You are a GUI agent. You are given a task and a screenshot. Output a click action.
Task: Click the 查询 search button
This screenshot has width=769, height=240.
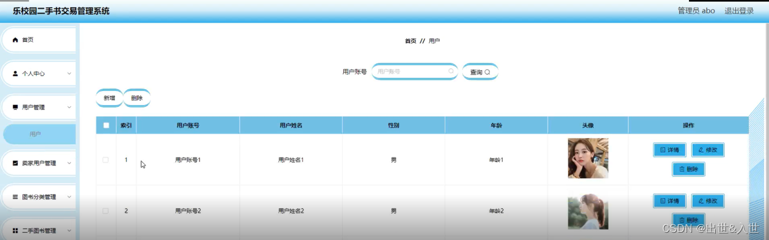(480, 72)
